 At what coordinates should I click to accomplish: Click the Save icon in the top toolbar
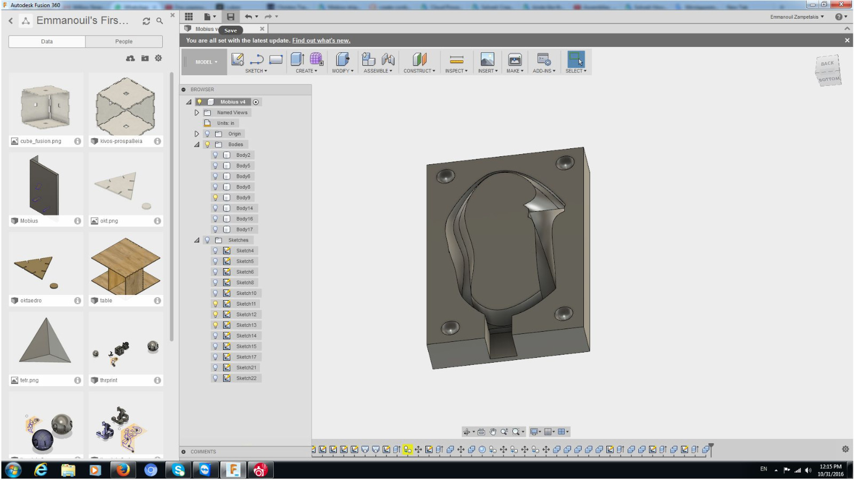(231, 17)
